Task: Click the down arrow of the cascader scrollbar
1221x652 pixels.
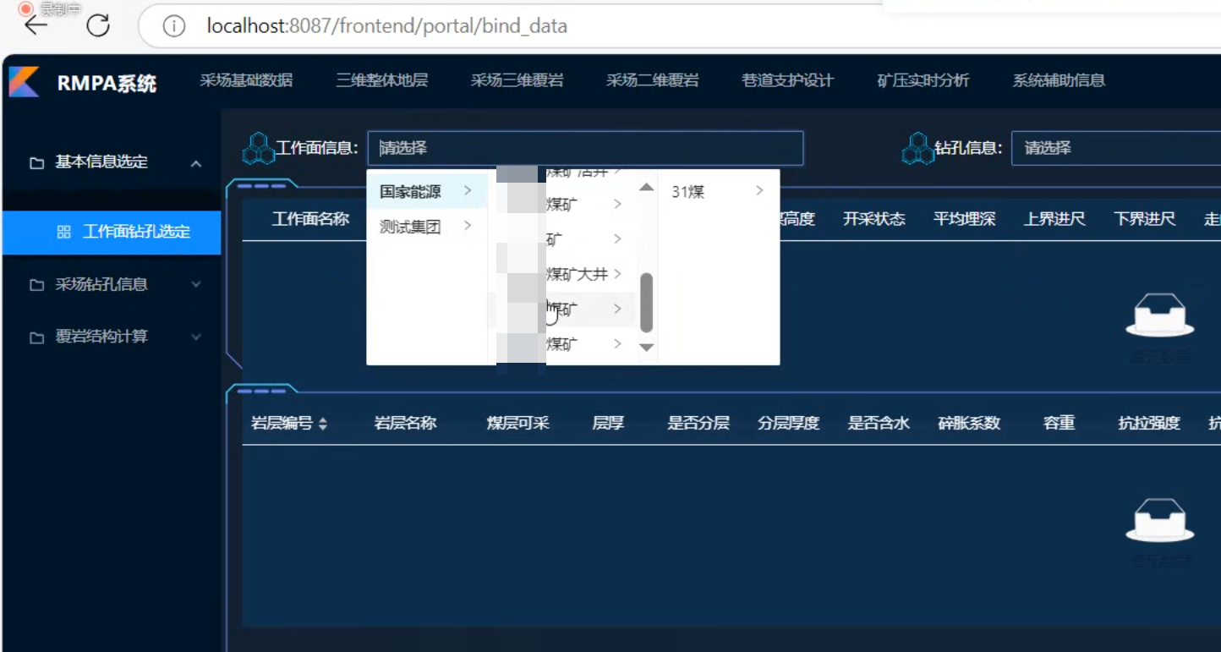Action: pos(646,347)
